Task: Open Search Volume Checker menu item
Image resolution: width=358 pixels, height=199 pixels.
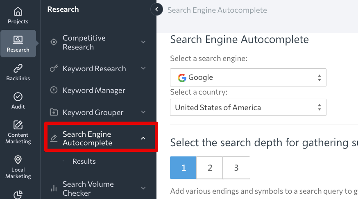Action: 88,188
